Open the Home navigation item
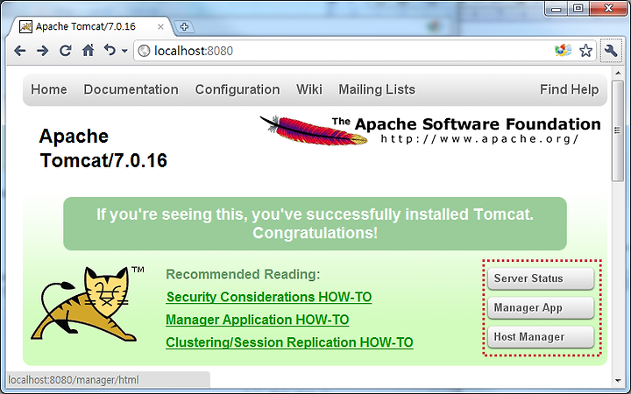Viewport: 631px width, 394px height. point(49,89)
